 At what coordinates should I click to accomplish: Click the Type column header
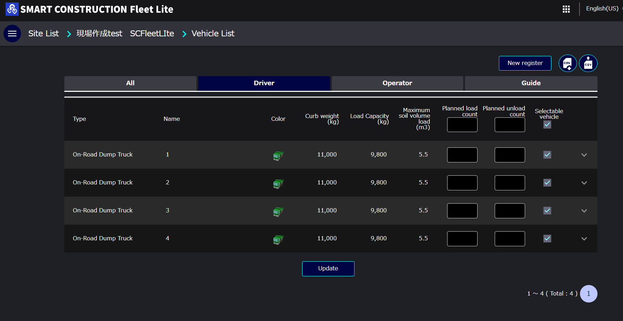[79, 119]
